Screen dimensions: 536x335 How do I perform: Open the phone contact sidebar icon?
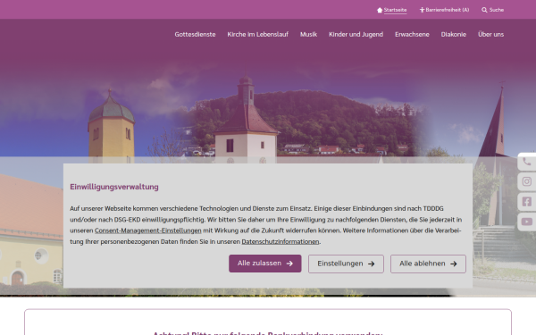pyautogui.click(x=527, y=162)
